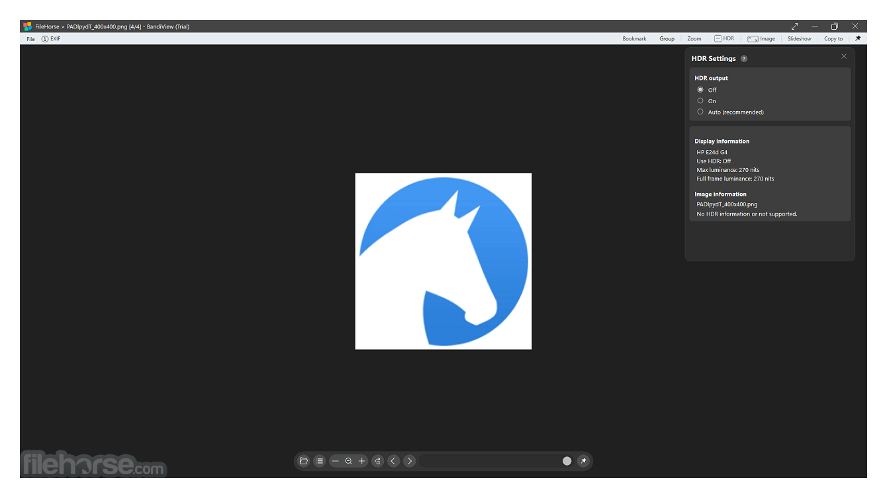The image size is (887, 498).
Task: Minimize the BandiView window
Action: tap(815, 26)
